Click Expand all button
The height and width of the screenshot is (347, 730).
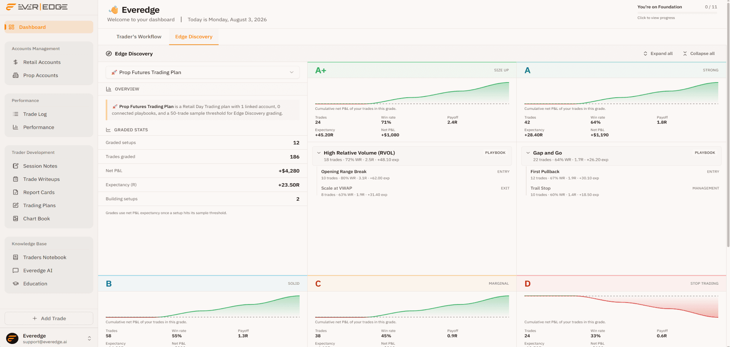(x=658, y=54)
